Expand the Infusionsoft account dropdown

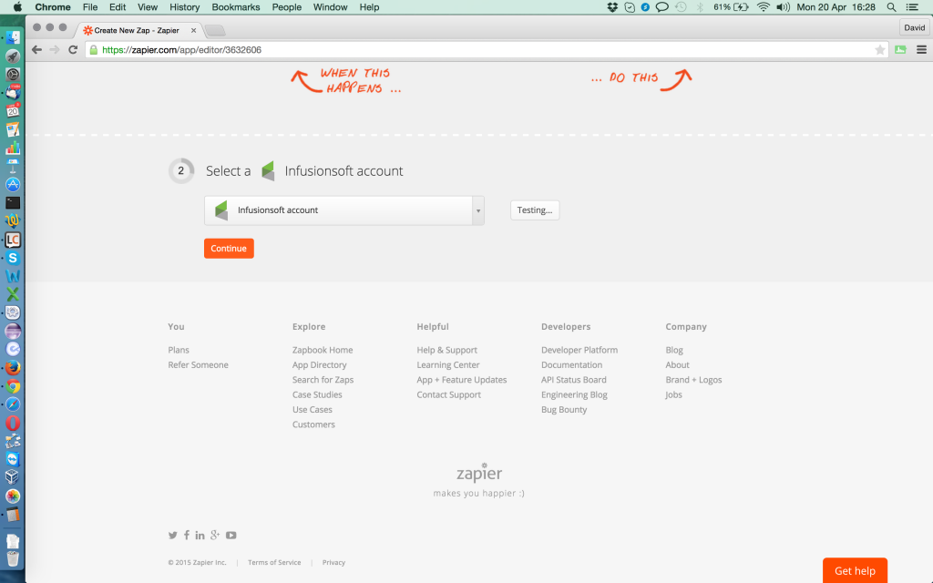click(x=343, y=210)
